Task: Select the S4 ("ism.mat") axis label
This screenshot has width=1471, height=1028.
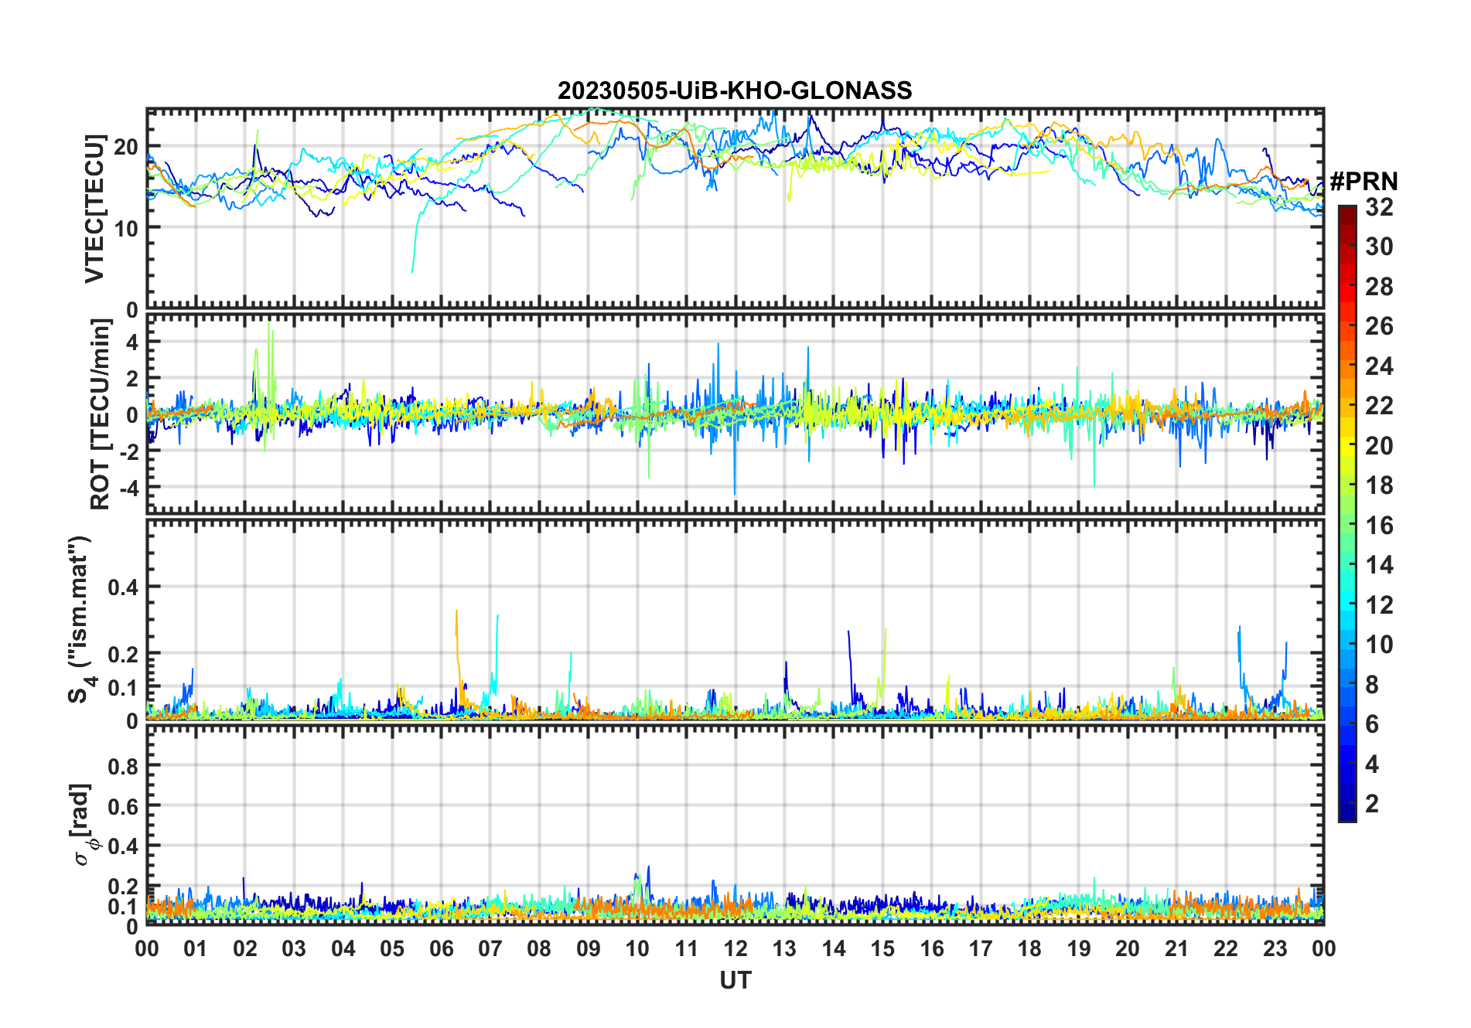Action: click(80, 619)
